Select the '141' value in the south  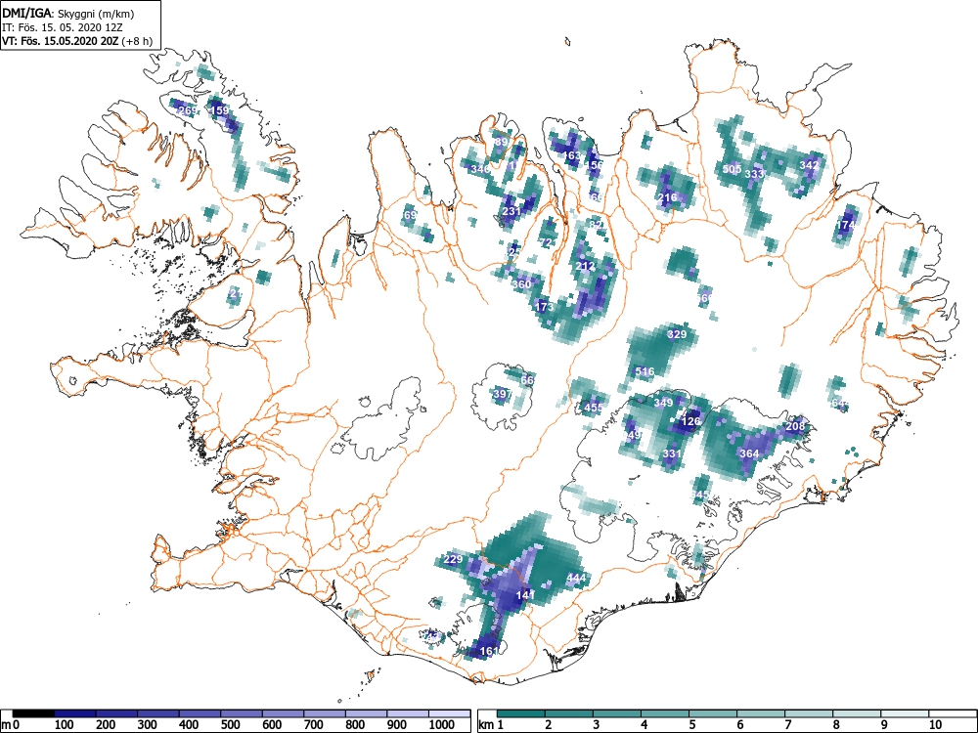(526, 594)
